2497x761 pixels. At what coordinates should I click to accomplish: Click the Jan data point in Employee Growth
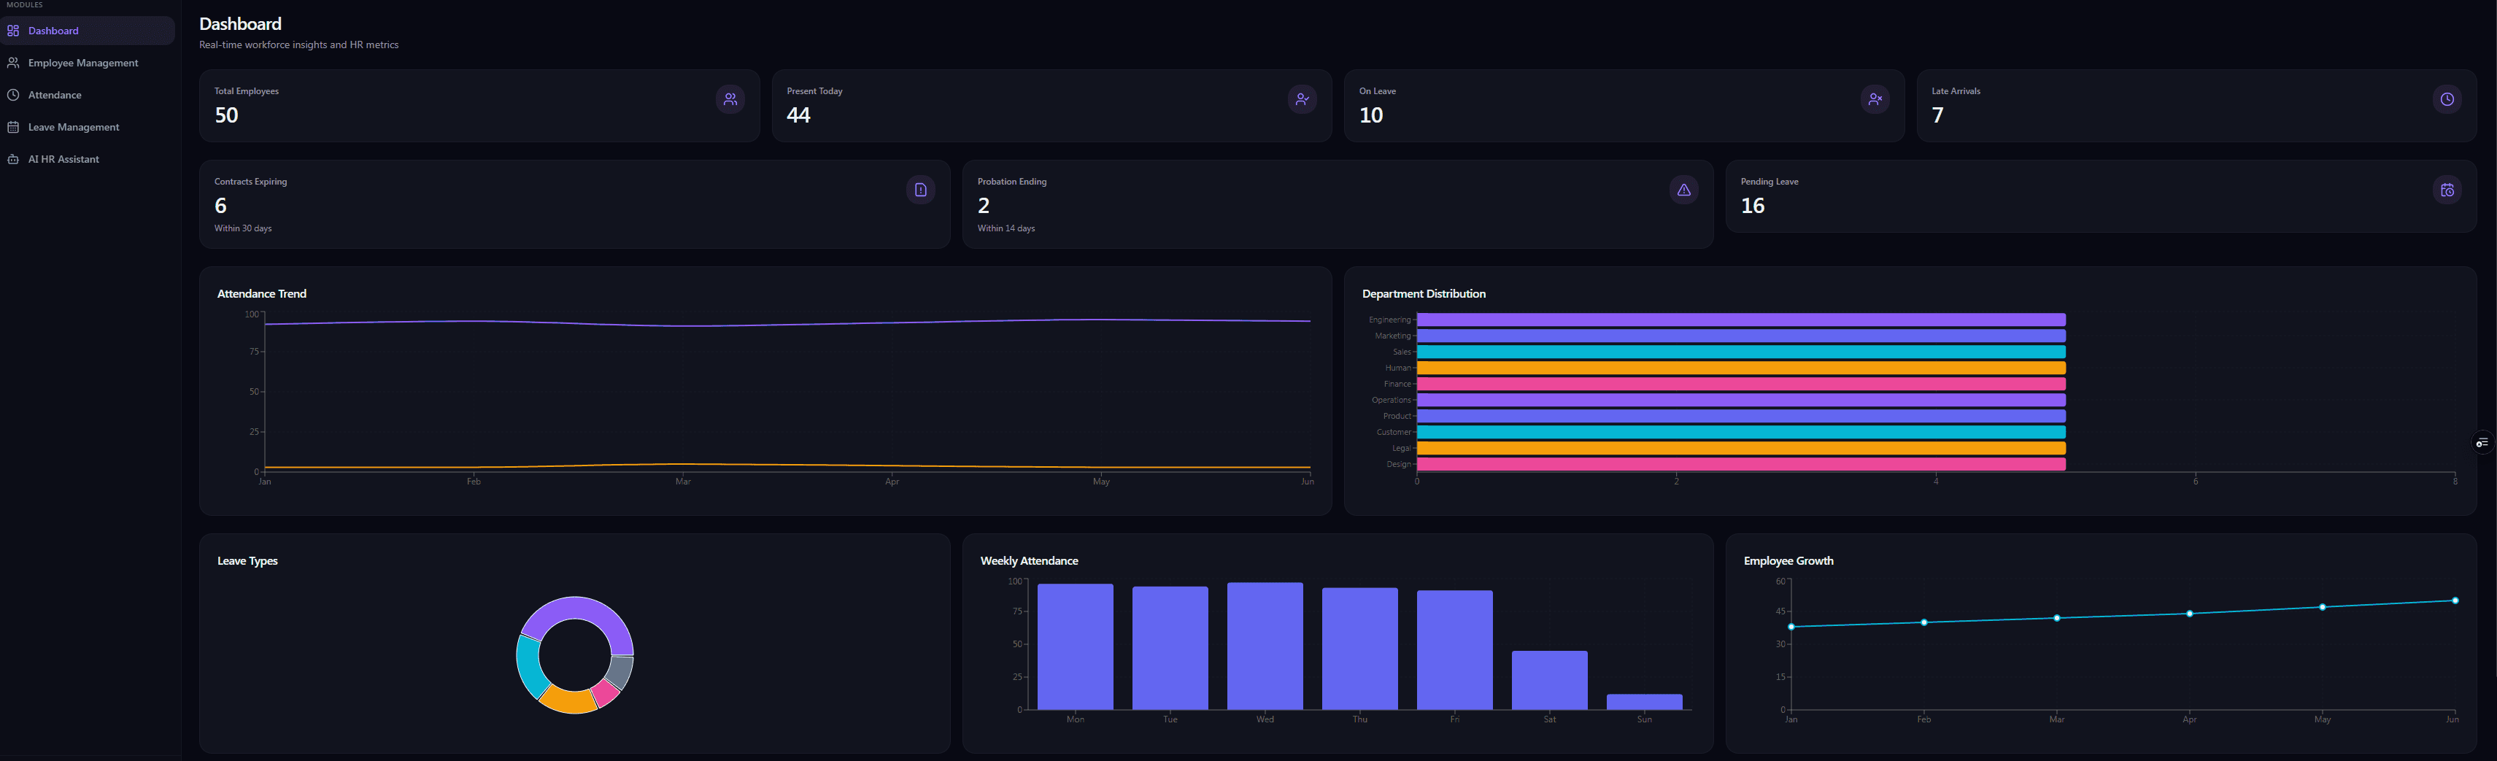click(1791, 627)
